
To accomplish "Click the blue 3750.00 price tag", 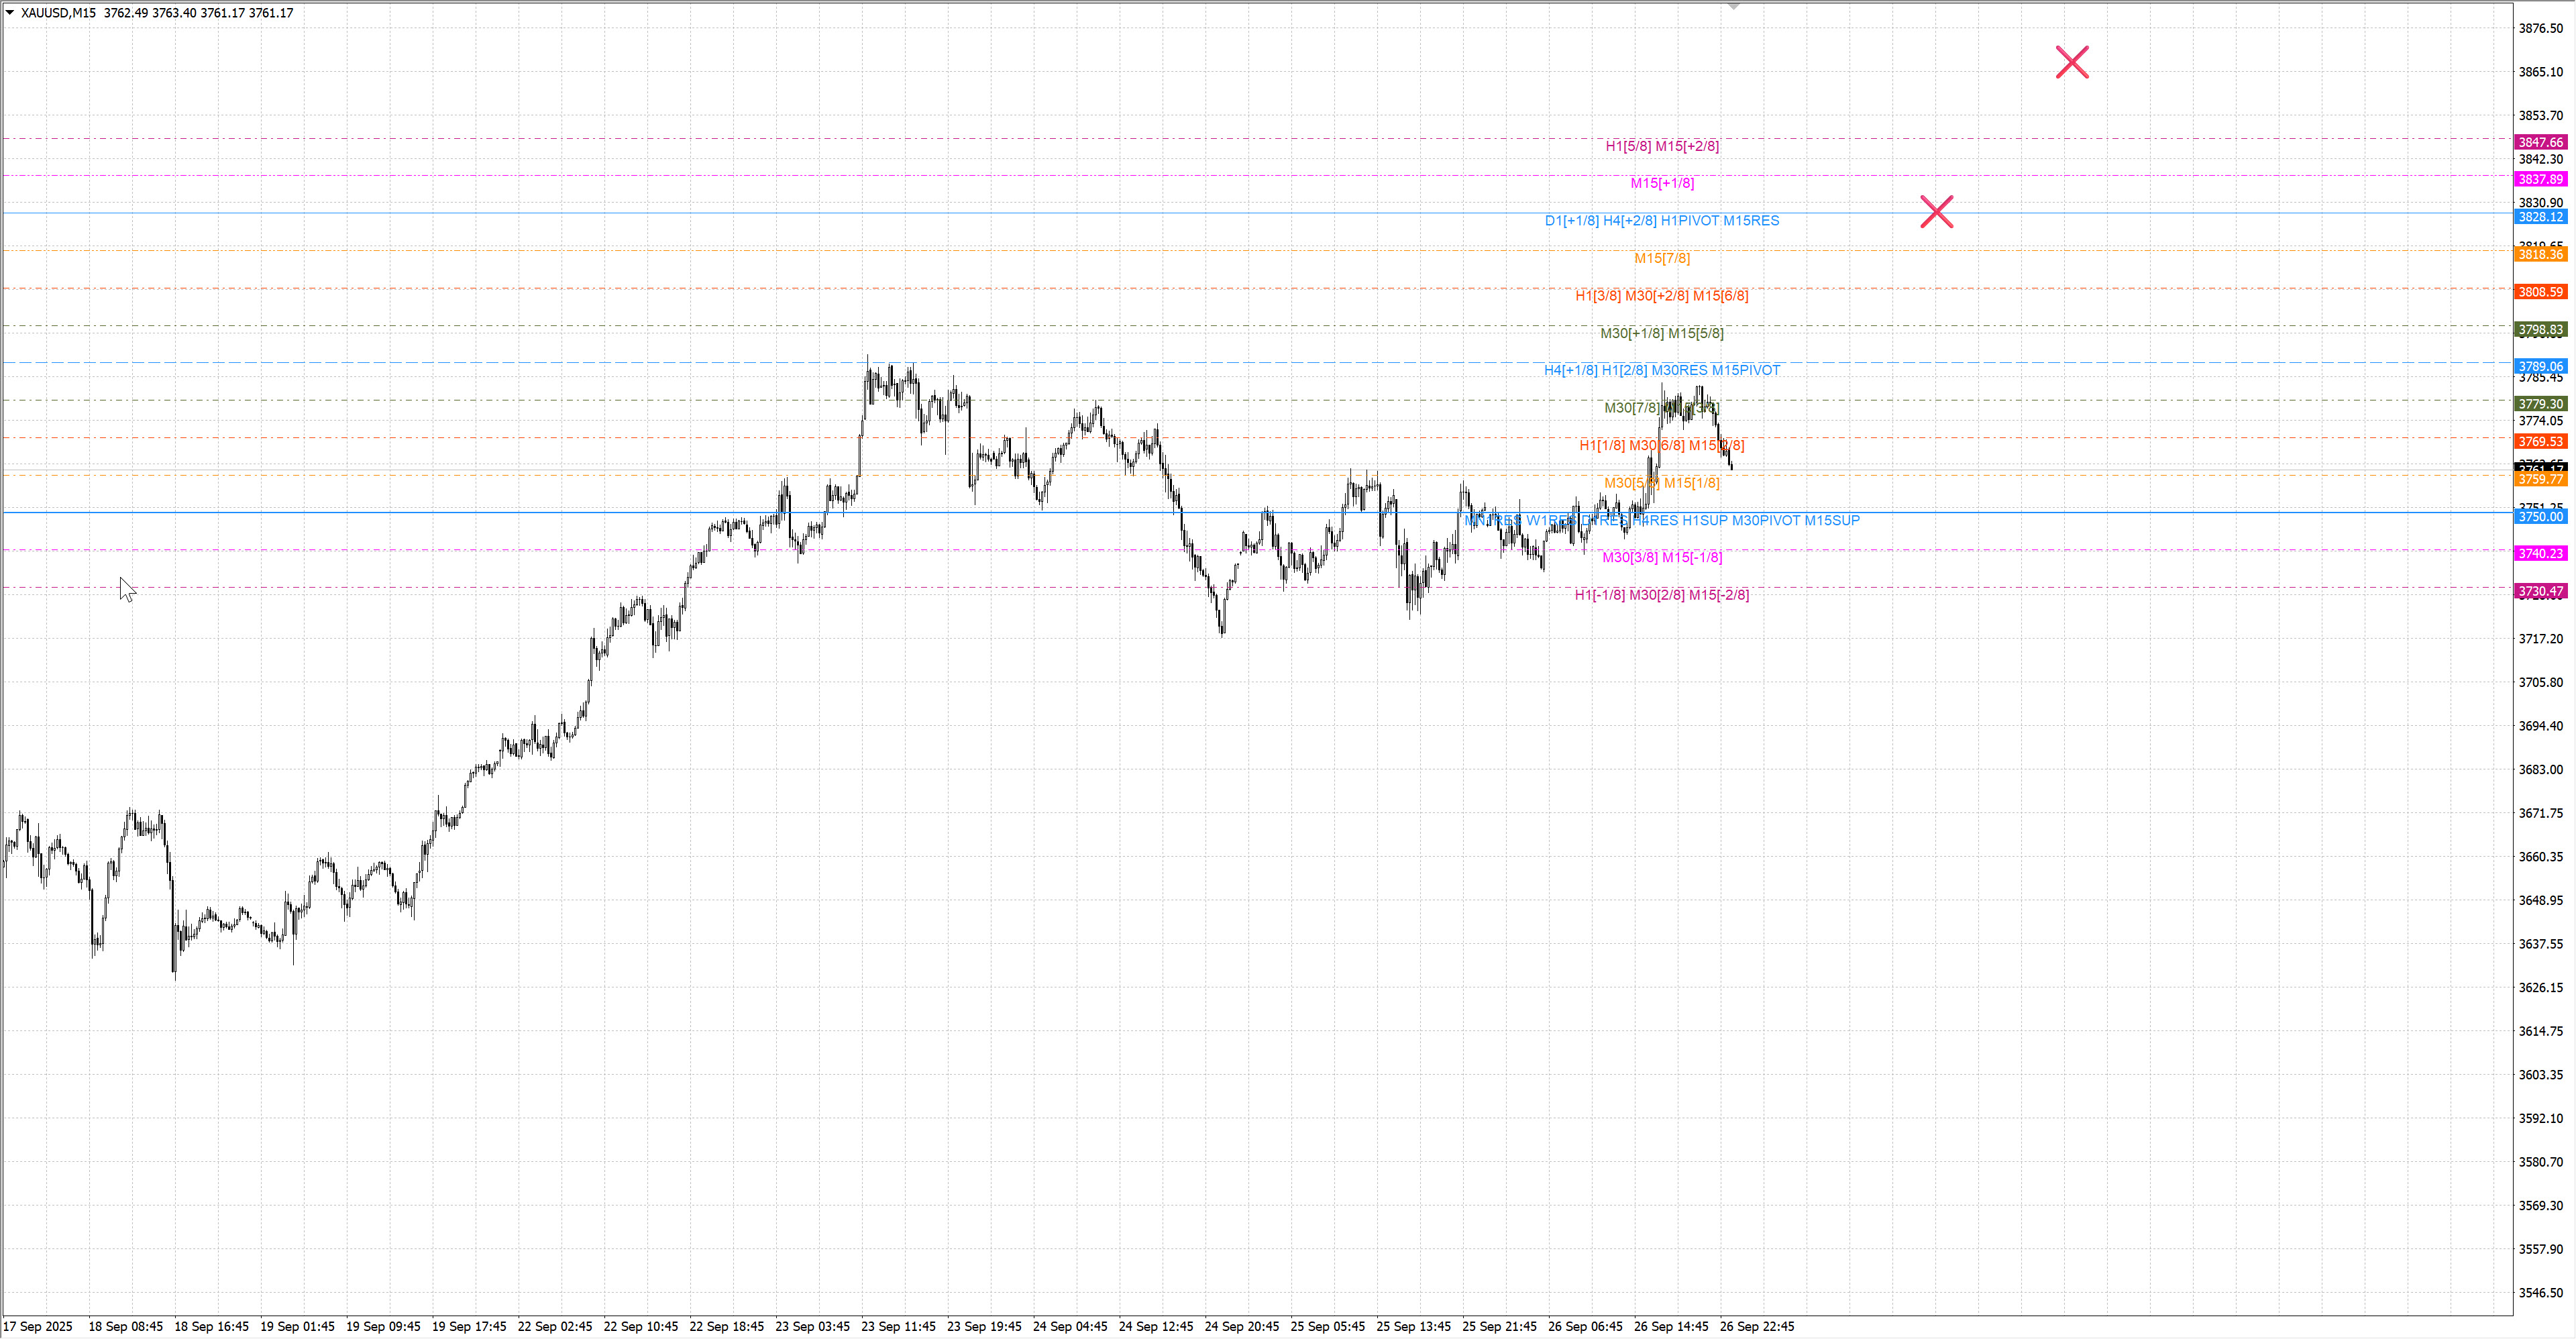I will (x=2540, y=517).
